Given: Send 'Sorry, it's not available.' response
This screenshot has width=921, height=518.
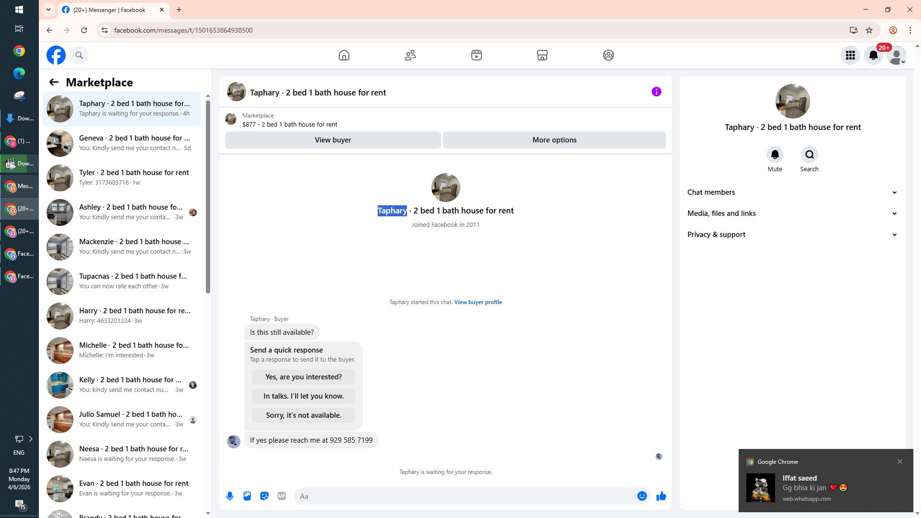Looking at the screenshot, I should pos(303,415).
